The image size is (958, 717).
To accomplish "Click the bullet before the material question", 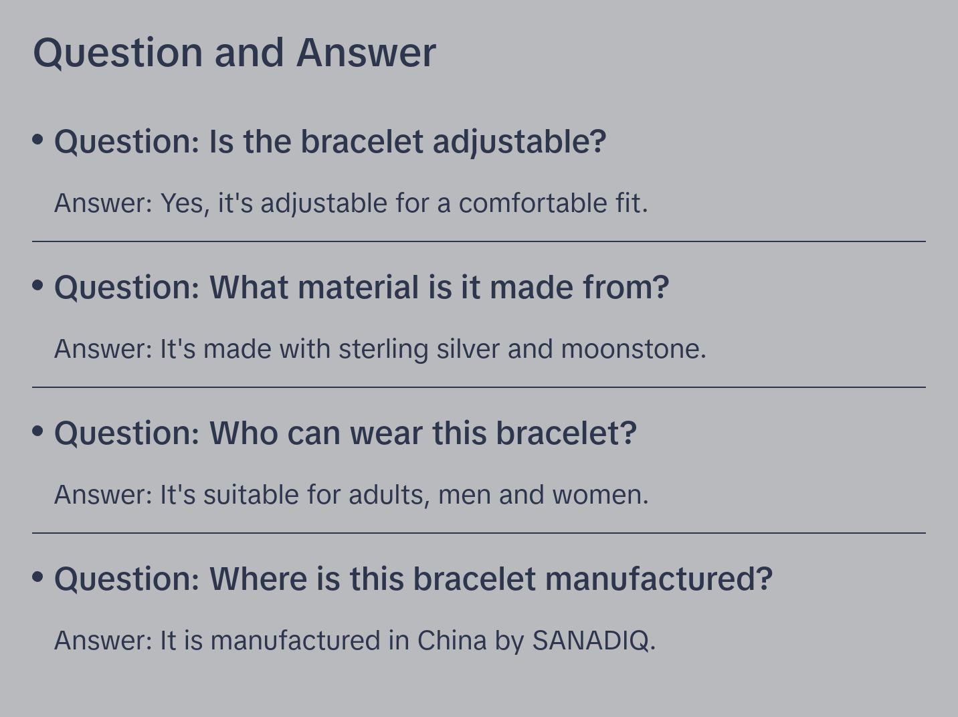I will click(38, 285).
